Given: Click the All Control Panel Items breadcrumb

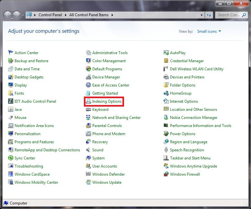Looking at the screenshot, I should coord(89,15).
